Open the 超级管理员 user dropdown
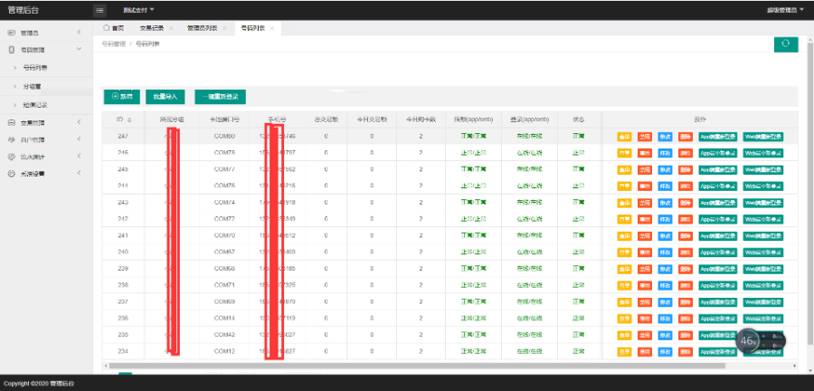This screenshot has width=814, height=391. 785,10
